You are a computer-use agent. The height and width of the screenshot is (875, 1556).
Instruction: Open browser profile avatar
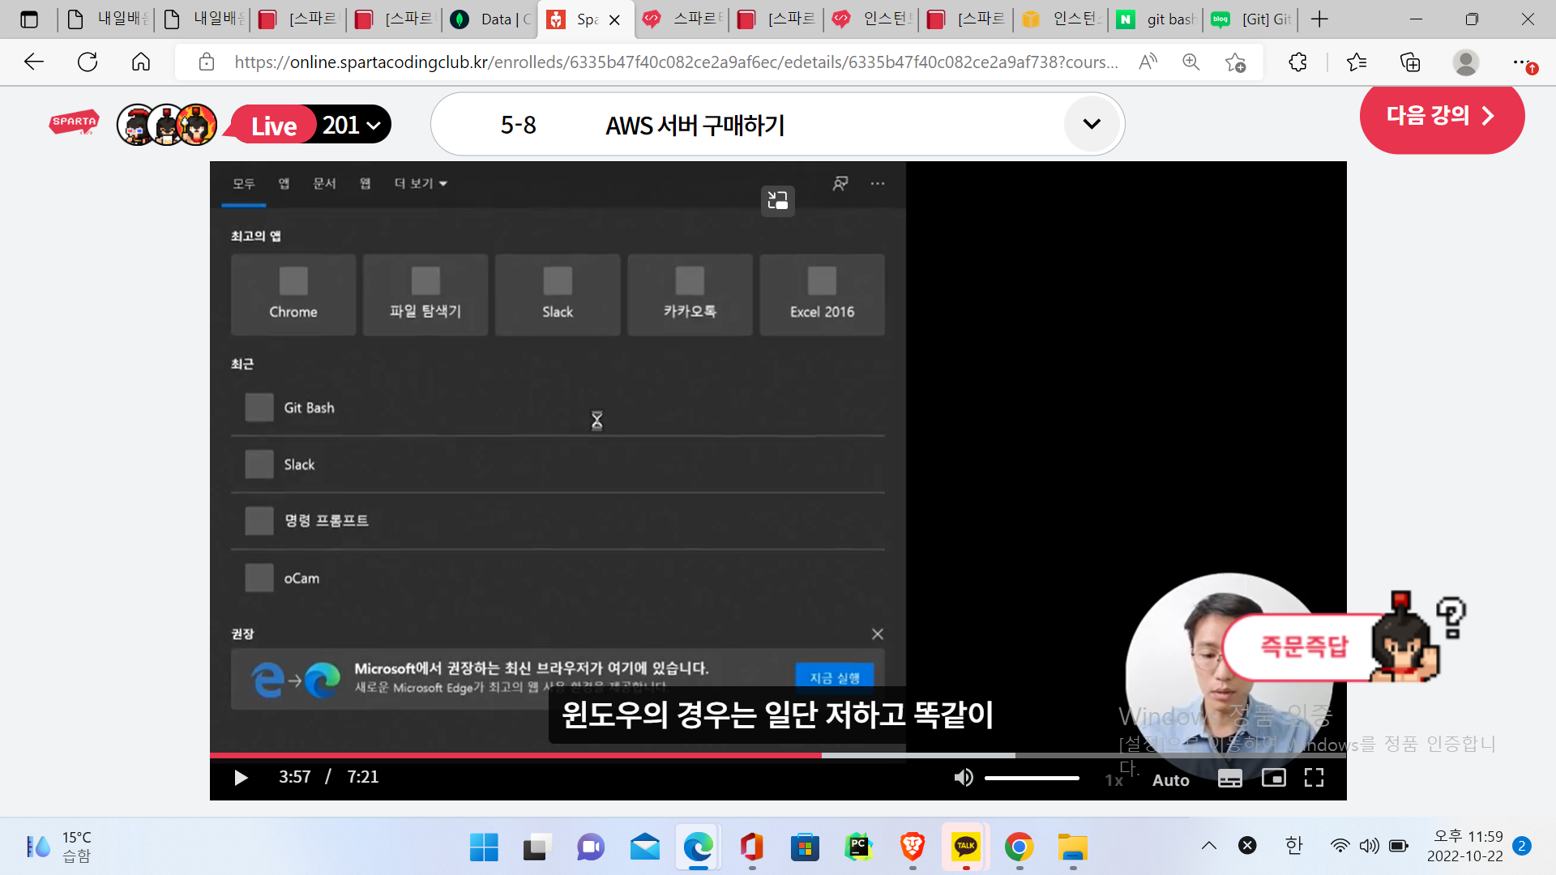pos(1465,62)
